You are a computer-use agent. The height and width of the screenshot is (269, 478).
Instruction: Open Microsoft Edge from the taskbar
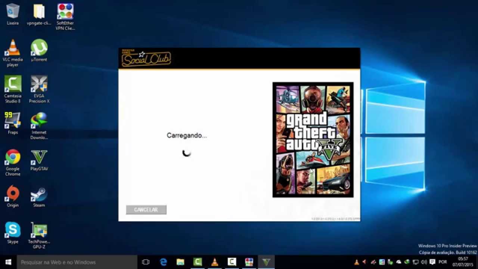(x=163, y=262)
